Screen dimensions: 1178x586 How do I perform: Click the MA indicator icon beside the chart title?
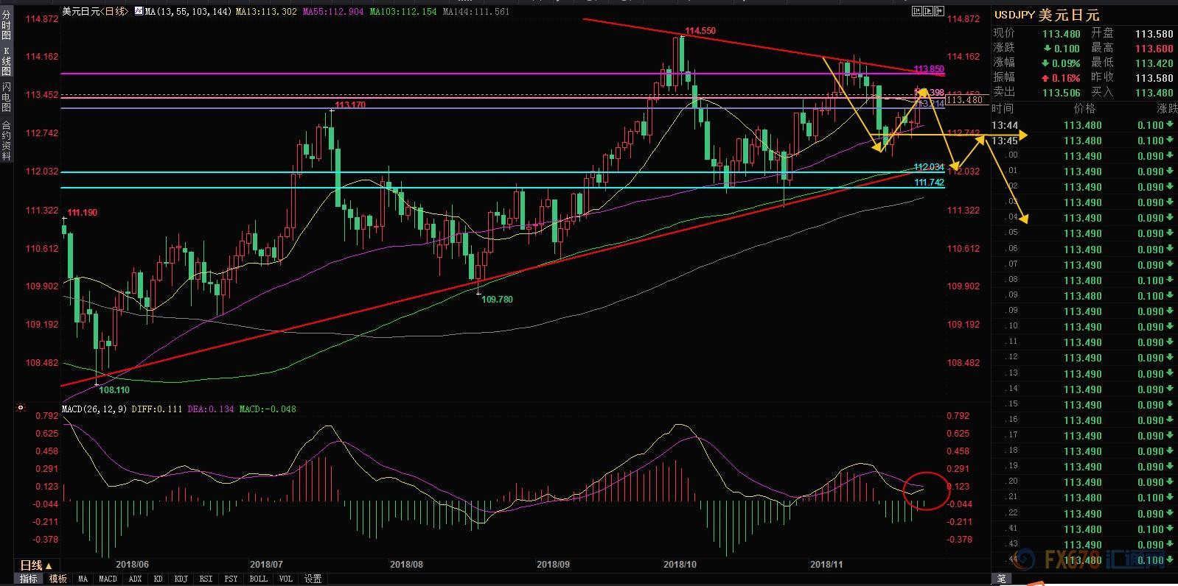(139, 12)
